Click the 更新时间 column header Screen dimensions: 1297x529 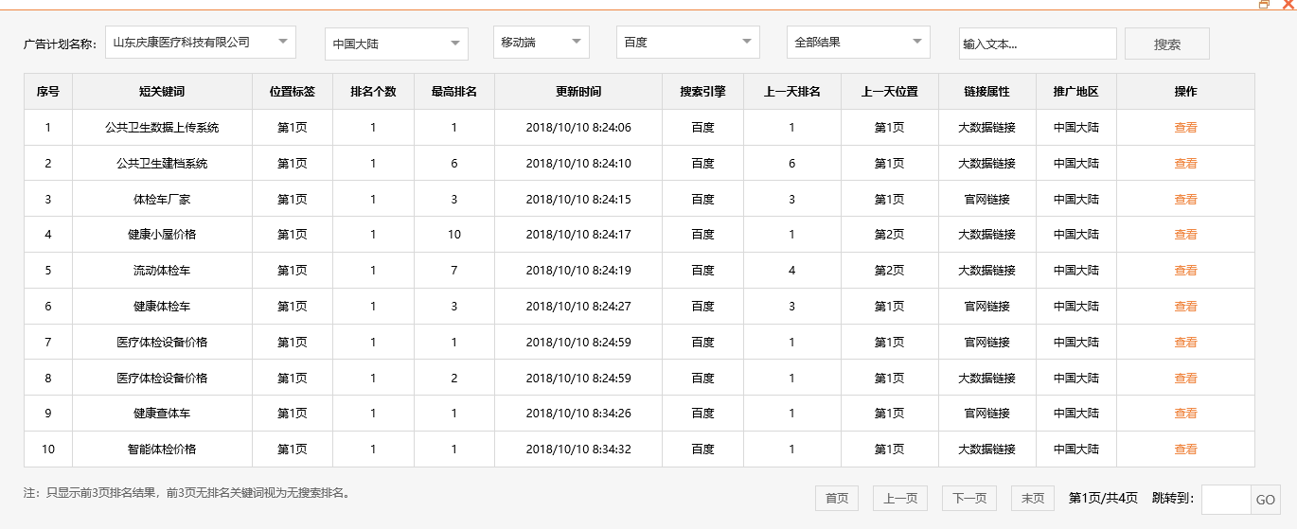578,92
